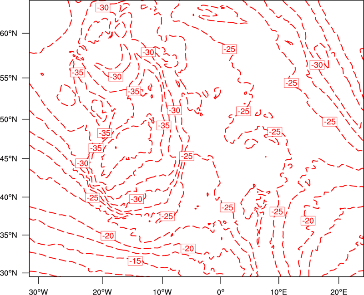Click the -30 contour label east of 10°E
The image size is (364, 295).
(317, 65)
